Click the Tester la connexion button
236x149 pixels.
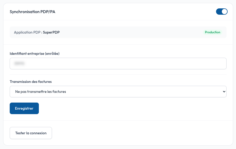click(x=31, y=133)
